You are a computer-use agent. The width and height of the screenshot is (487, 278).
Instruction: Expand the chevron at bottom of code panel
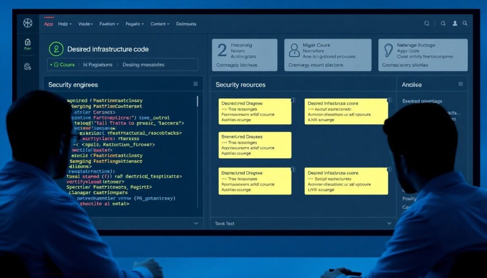[x=196, y=223]
